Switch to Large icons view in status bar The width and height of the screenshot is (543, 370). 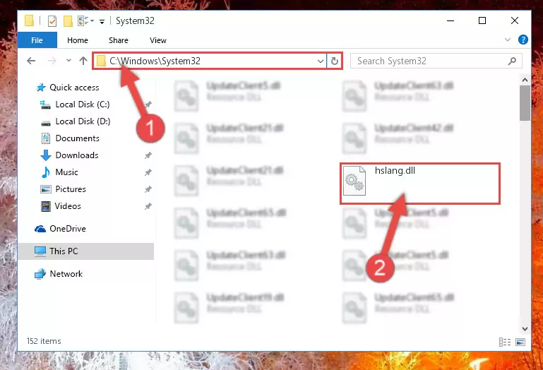pos(520,342)
